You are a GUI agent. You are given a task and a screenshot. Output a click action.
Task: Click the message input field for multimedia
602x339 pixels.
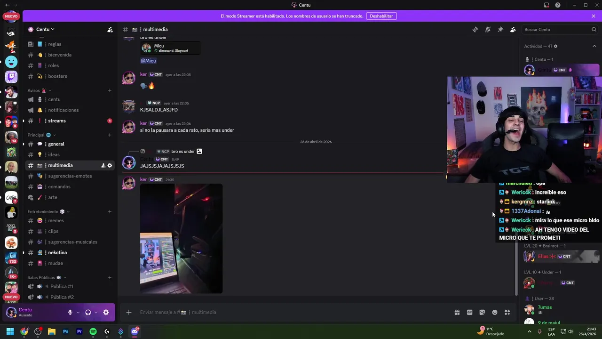coord(292,313)
